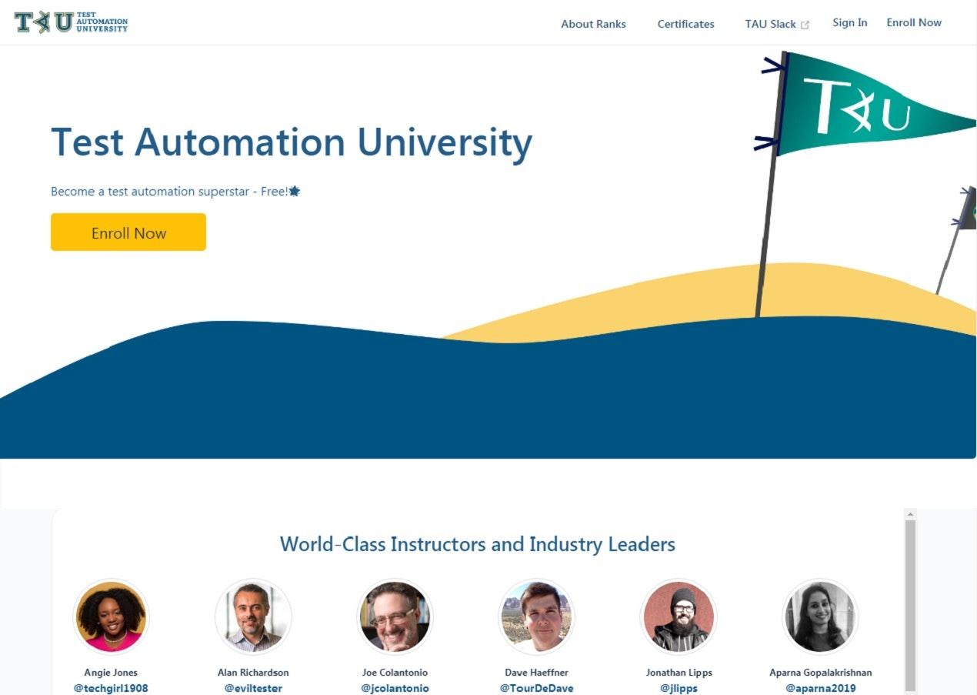Click the Test Automation University logo
This screenshot has width=977, height=695.
pyautogui.click(x=71, y=23)
